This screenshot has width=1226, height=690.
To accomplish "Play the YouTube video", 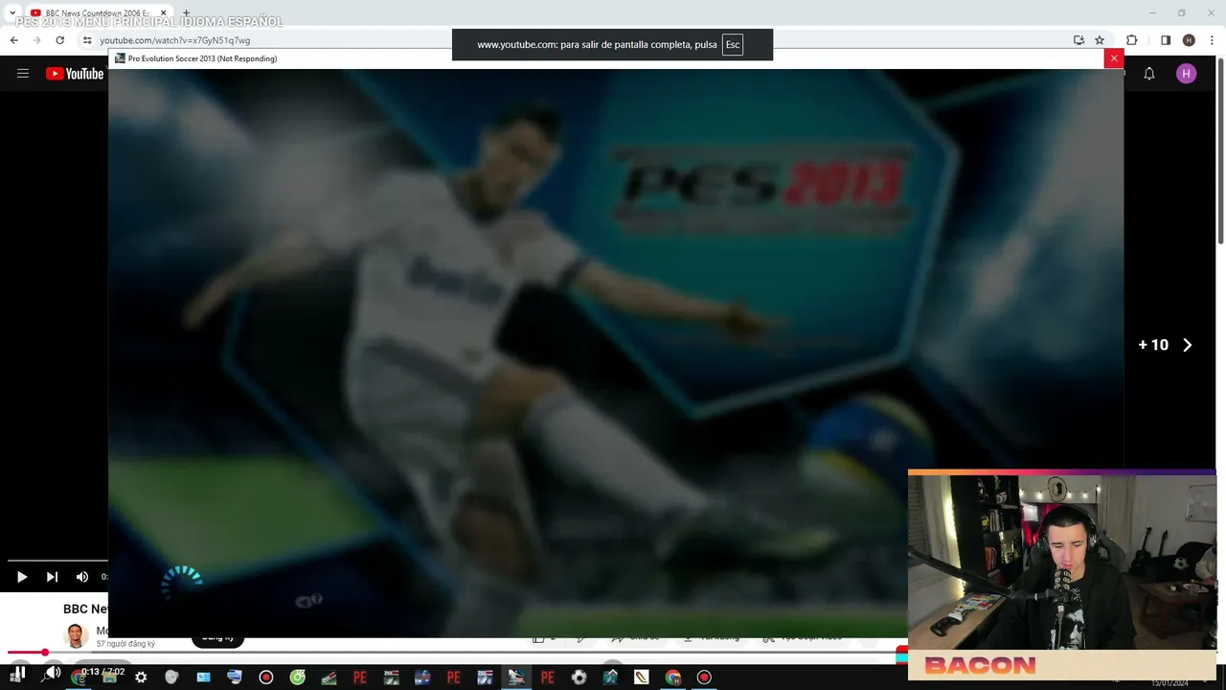I will pyautogui.click(x=22, y=577).
